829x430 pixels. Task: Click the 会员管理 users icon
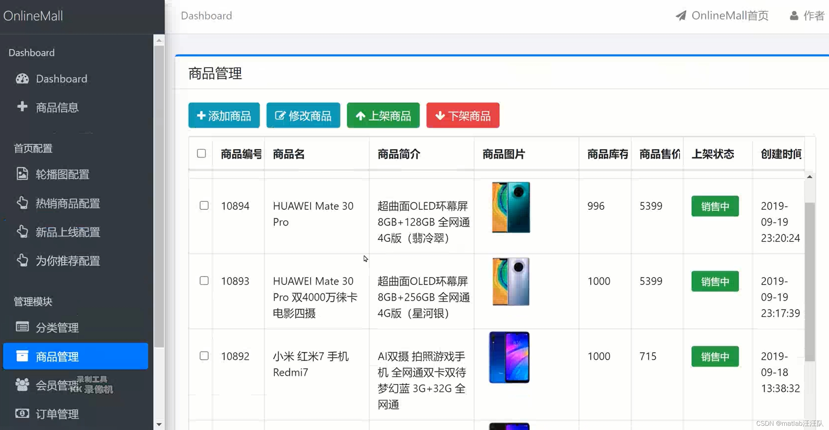point(22,385)
